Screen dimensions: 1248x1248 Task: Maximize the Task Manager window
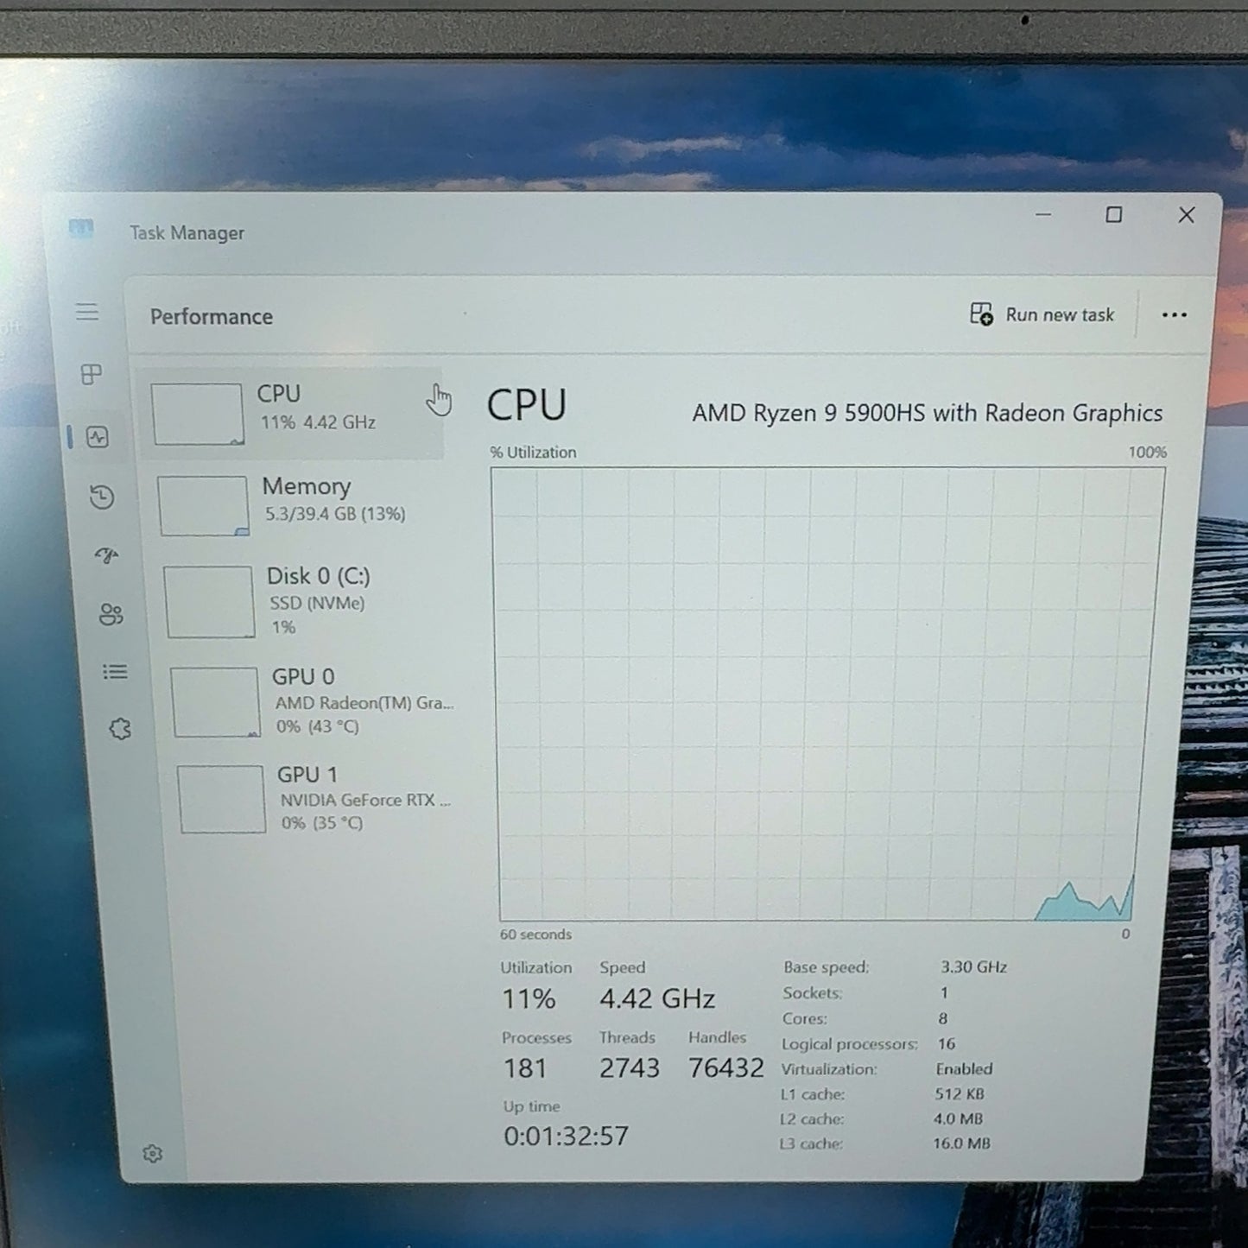click(x=1114, y=214)
